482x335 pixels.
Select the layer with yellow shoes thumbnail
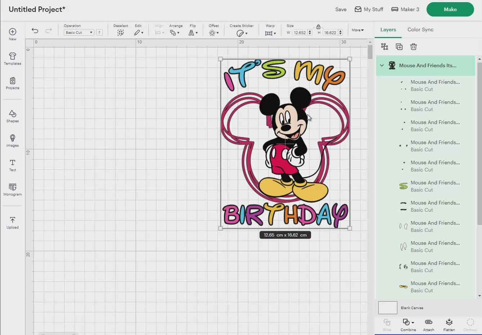click(425, 287)
